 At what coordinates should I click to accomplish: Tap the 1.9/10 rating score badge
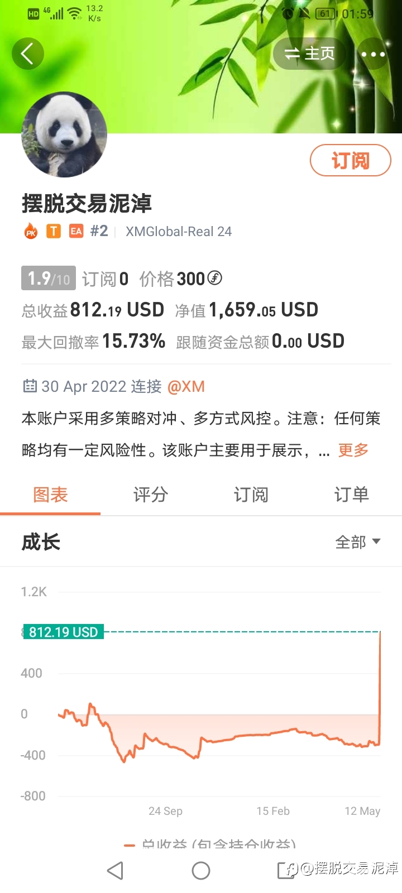pyautogui.click(x=49, y=278)
